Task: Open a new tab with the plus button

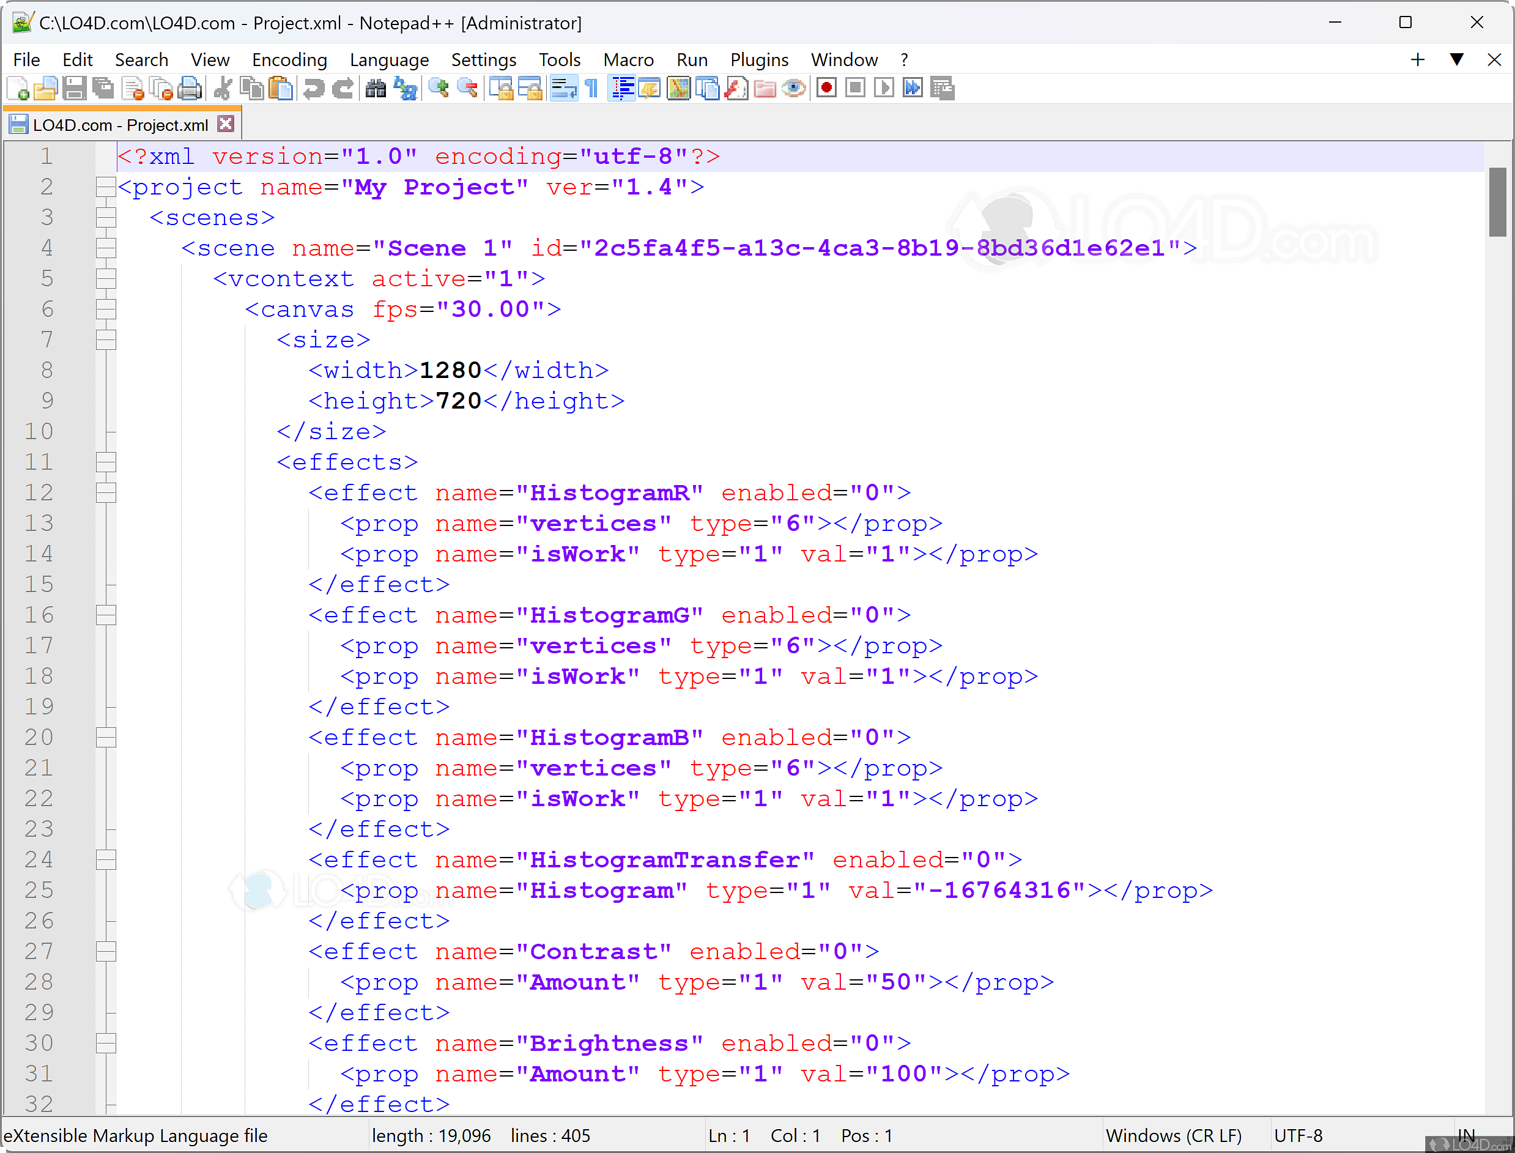Action: point(1417,60)
